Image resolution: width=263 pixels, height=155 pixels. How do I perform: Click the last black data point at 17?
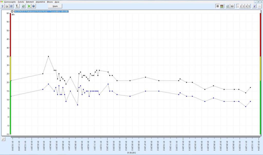(x=250, y=88)
